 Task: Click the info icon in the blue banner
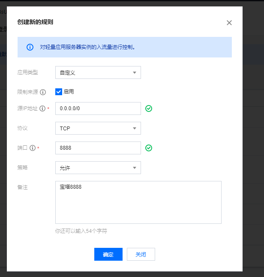pyautogui.click(x=30, y=47)
